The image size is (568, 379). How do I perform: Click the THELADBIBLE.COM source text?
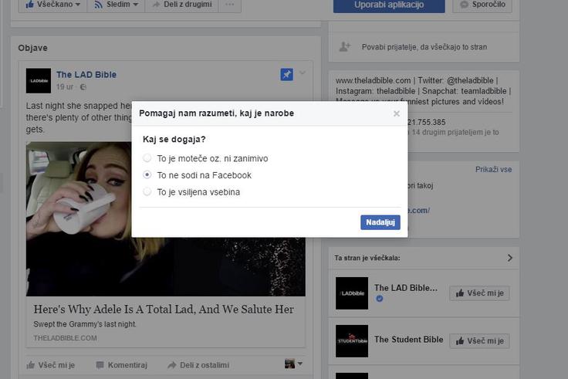[x=65, y=338]
